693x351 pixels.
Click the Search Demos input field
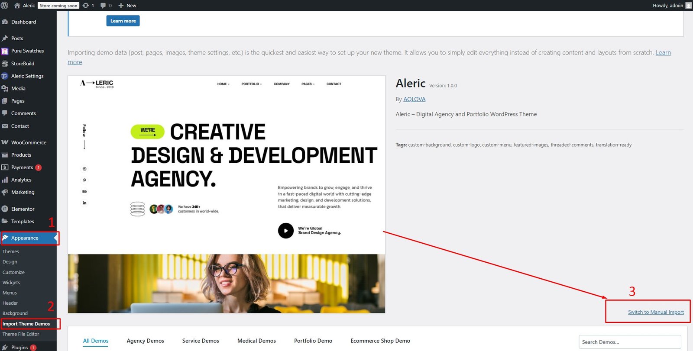pos(629,342)
